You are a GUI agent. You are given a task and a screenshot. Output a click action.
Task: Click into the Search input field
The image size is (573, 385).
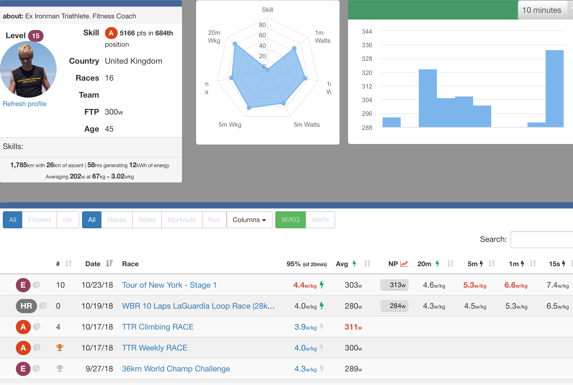(x=542, y=240)
